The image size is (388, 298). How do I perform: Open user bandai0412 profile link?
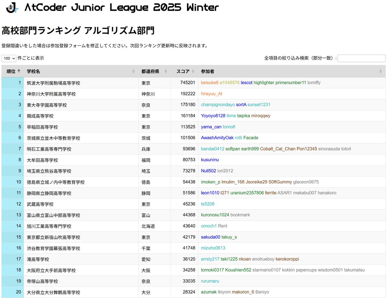213,149
